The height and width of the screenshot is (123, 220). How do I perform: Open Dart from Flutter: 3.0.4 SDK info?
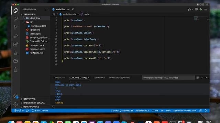click(185, 111)
